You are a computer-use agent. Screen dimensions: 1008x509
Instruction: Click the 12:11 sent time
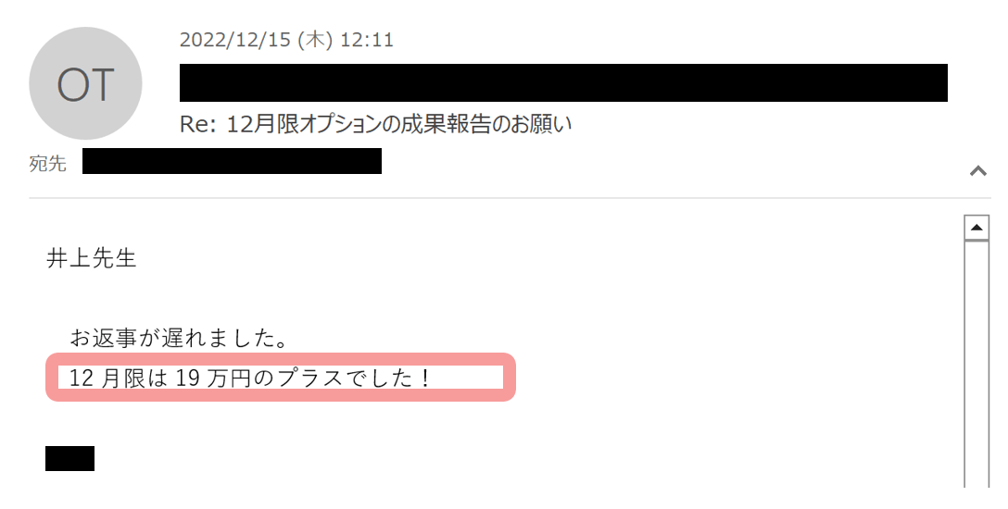click(x=367, y=40)
